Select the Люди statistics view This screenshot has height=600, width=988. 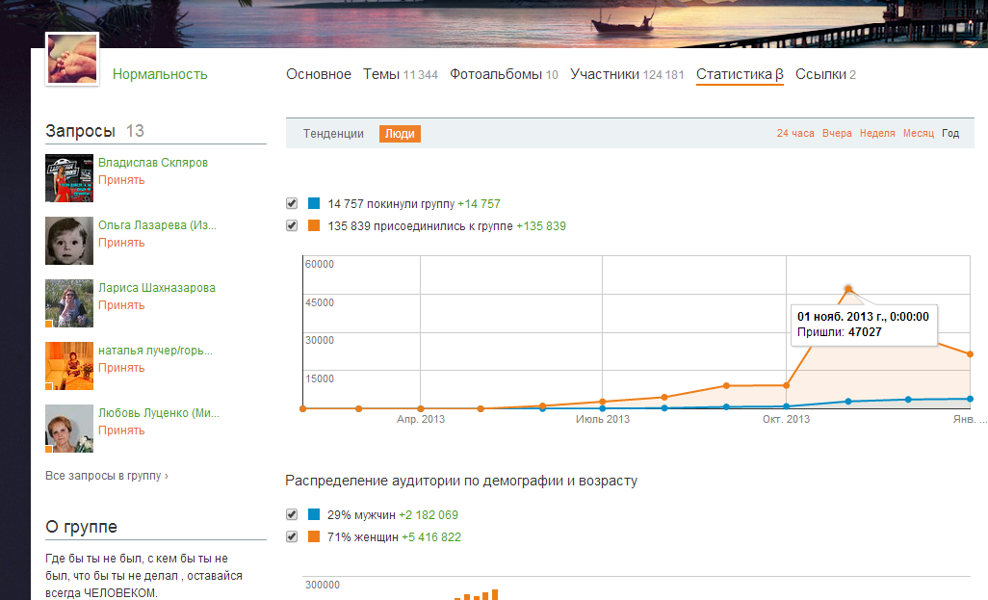400,134
